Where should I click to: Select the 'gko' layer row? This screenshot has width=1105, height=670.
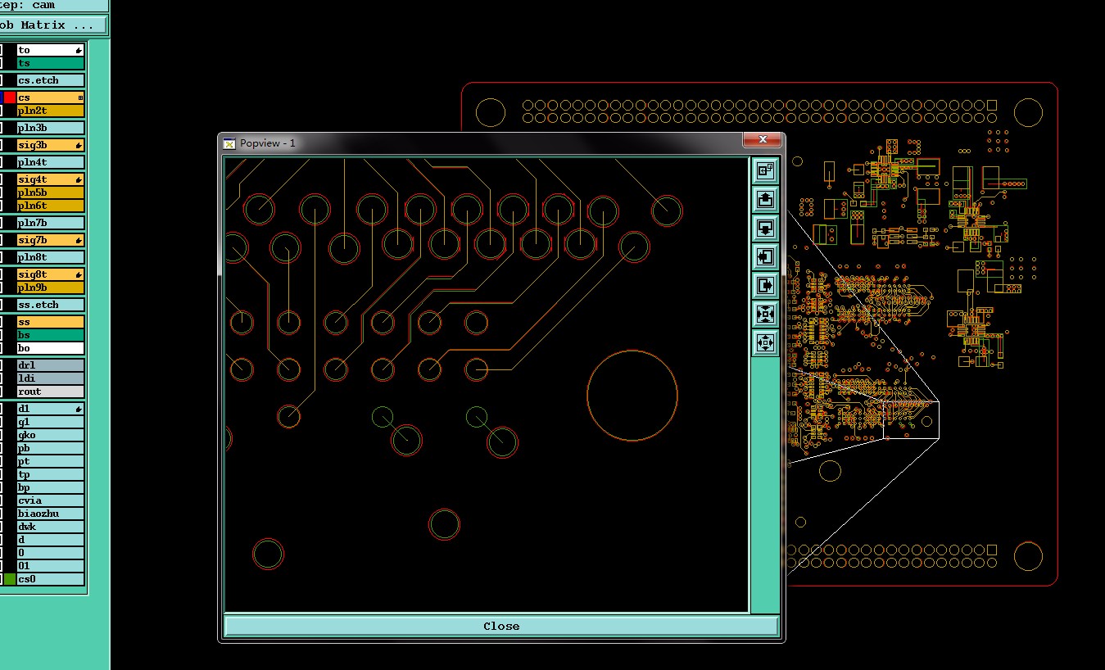pos(51,435)
